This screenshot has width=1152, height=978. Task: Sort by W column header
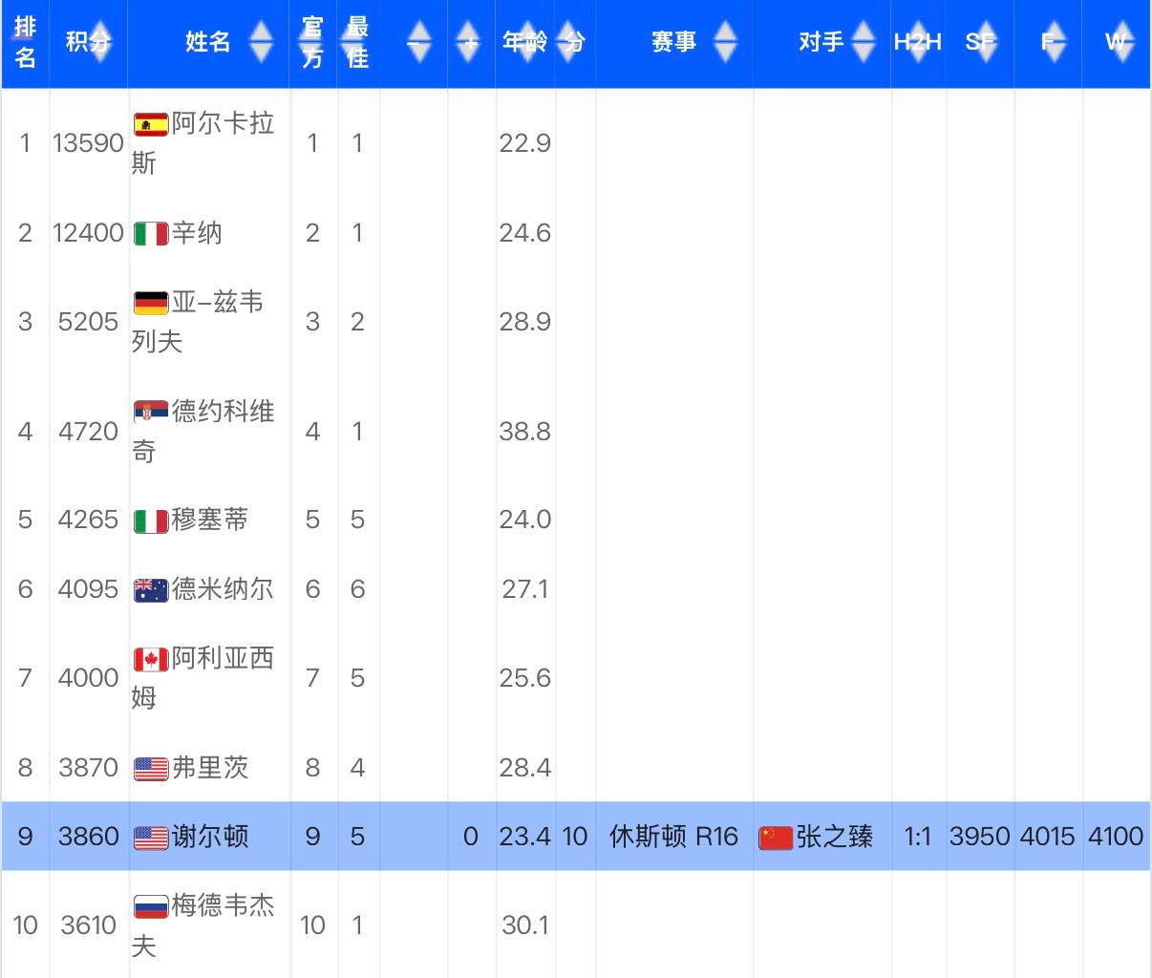pos(1117,43)
